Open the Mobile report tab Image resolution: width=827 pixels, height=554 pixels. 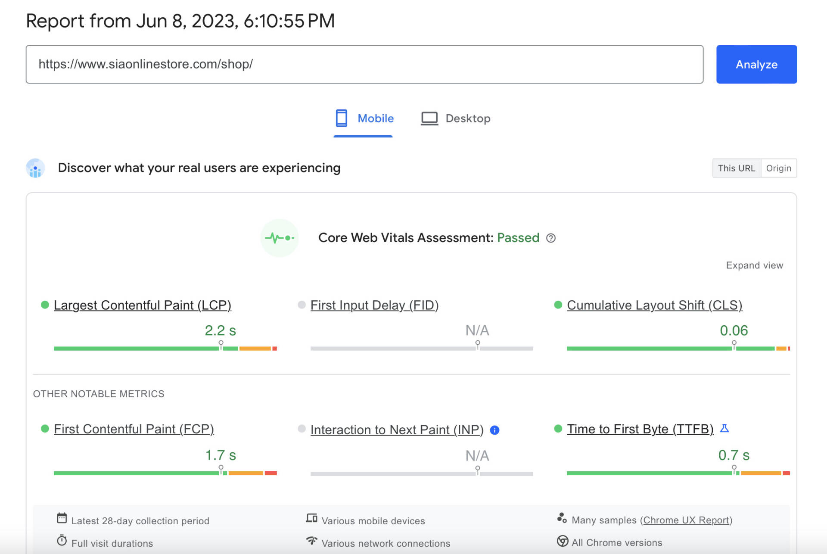point(375,118)
